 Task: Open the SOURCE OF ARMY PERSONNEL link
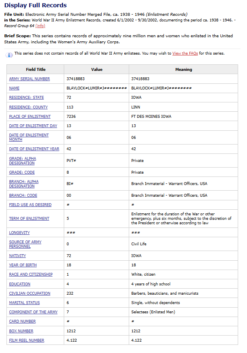25,244
